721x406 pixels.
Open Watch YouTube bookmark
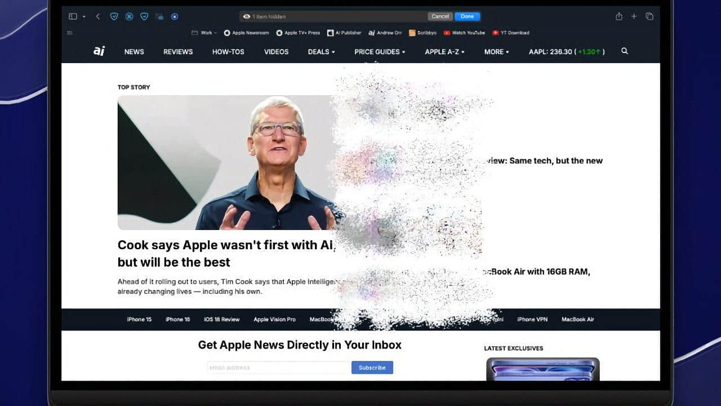tap(464, 33)
